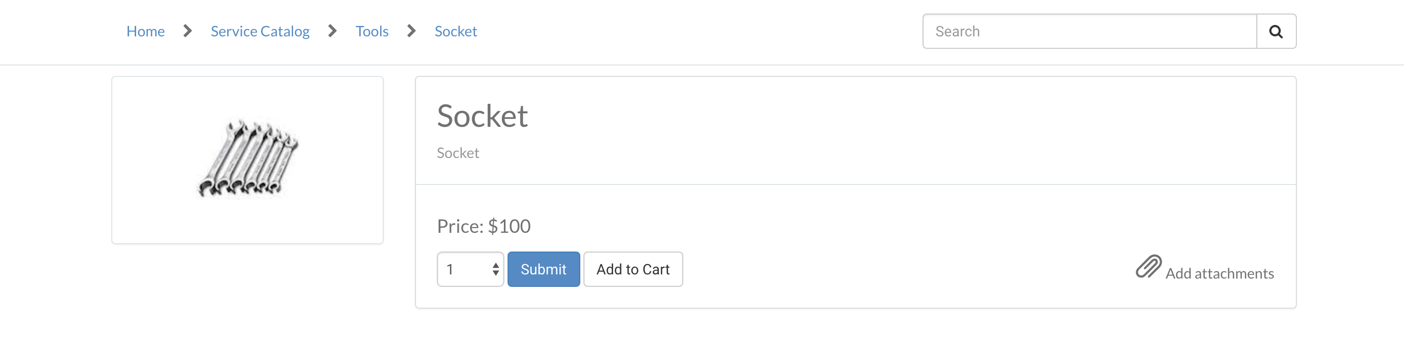Click the paperclip attachment icon
The width and height of the screenshot is (1404, 343).
point(1148,266)
